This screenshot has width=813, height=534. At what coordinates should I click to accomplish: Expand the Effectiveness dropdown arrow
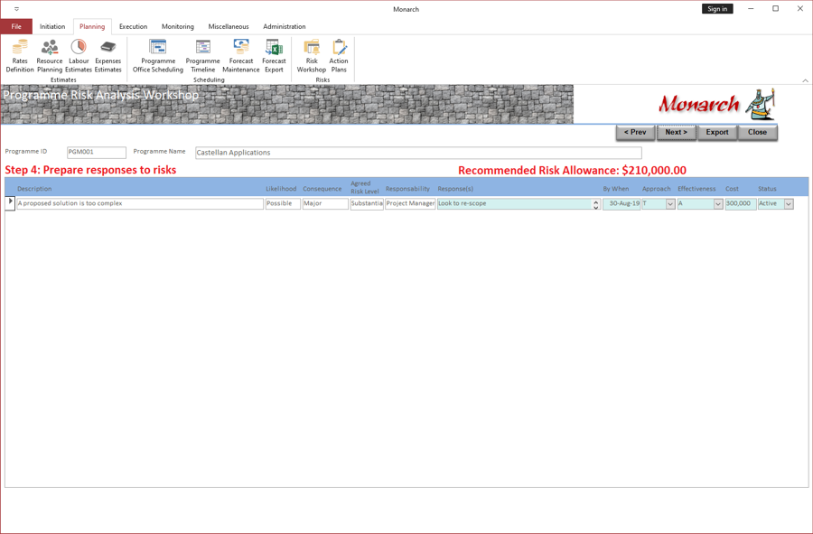coord(718,204)
